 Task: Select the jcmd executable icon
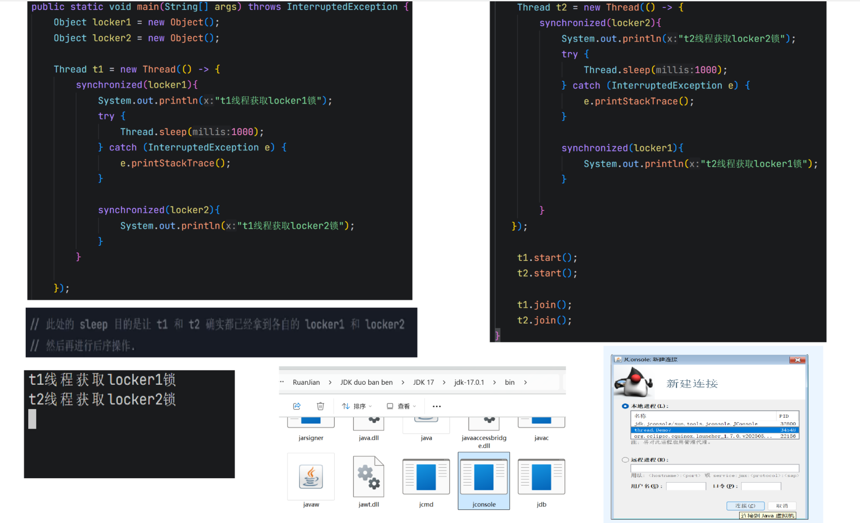point(426,477)
